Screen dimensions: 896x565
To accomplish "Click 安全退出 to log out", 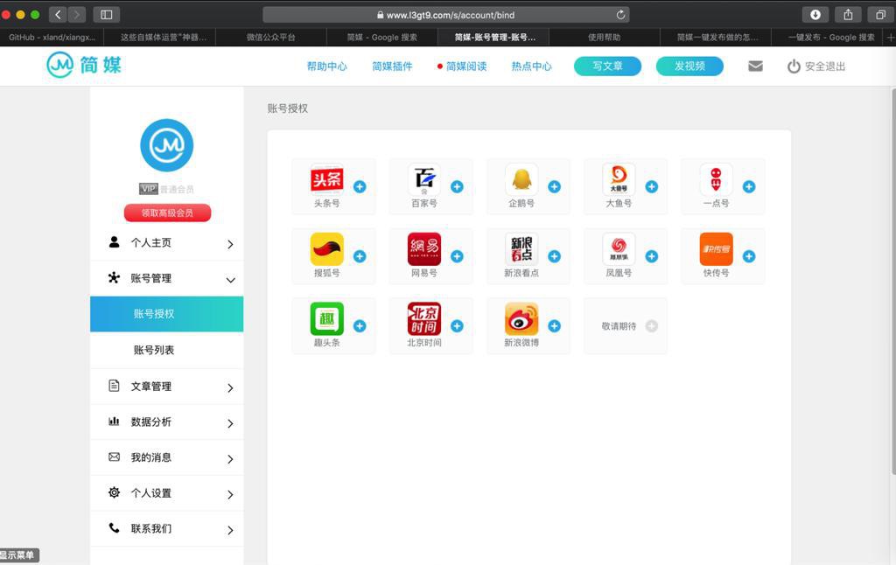I will [x=816, y=66].
